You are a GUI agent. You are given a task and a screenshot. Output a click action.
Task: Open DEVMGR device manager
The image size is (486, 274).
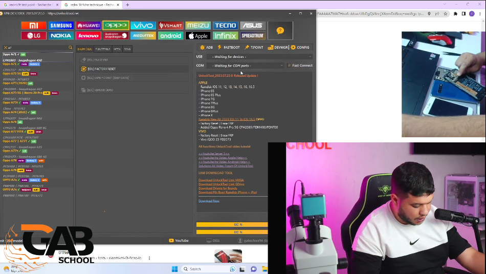(x=278, y=48)
